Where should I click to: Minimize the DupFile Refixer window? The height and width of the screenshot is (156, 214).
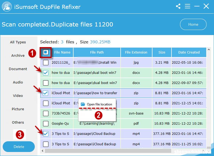(197, 6)
